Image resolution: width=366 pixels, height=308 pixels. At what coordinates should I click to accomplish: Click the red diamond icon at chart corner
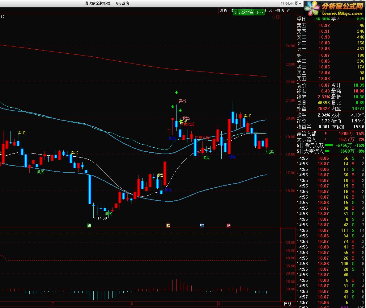point(273,17)
